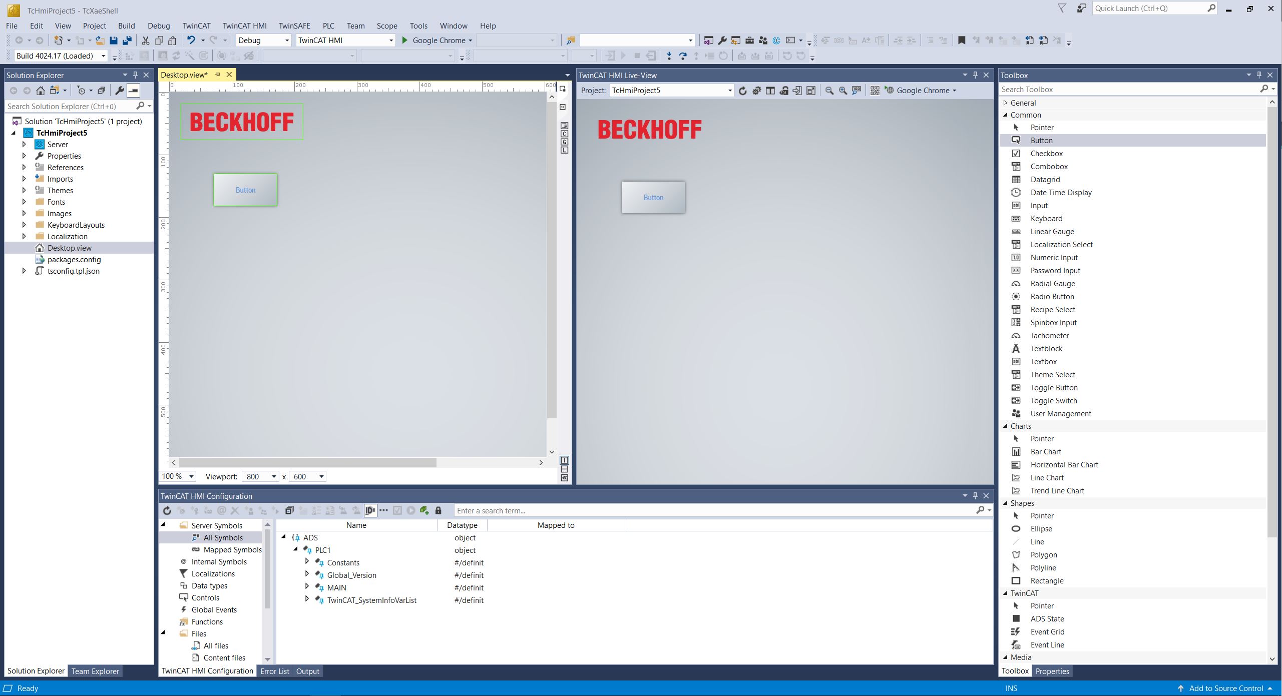Click the Solution Explorer home icon

click(x=41, y=91)
